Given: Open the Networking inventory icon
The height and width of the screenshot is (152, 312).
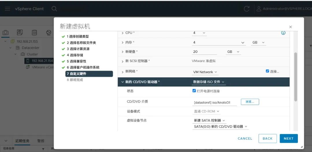Looking at the screenshot, I should (49, 32).
